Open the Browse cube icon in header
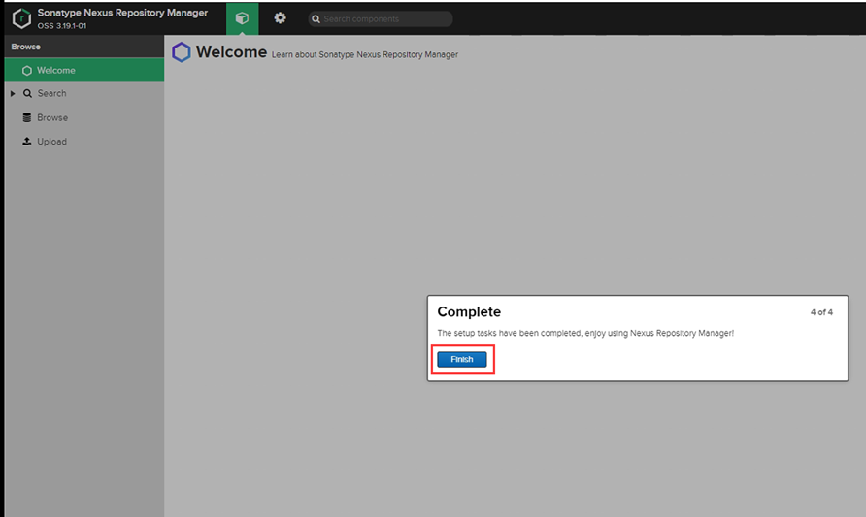The height and width of the screenshot is (517, 866). pyautogui.click(x=242, y=18)
